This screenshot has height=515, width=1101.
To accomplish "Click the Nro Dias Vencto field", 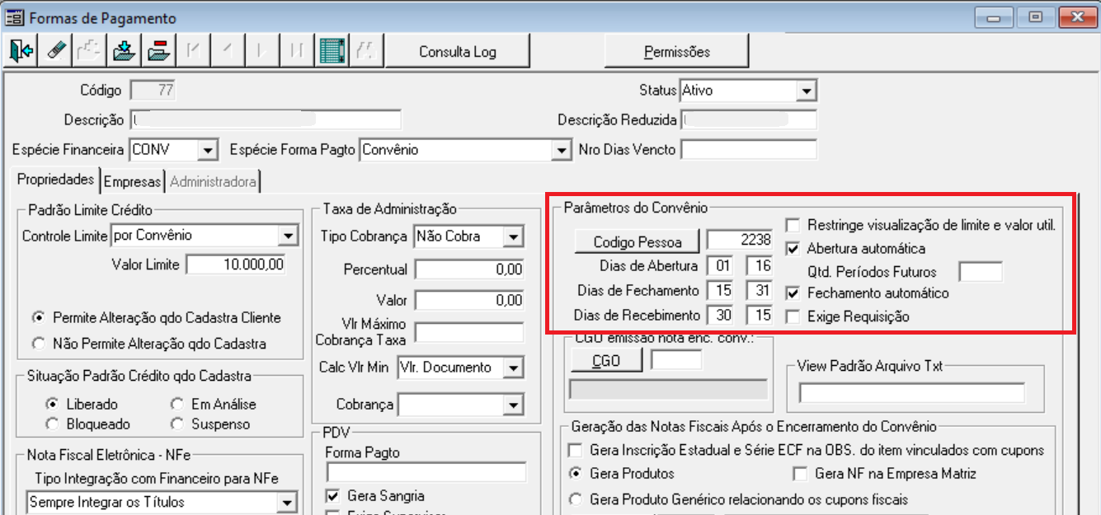I will point(748,150).
